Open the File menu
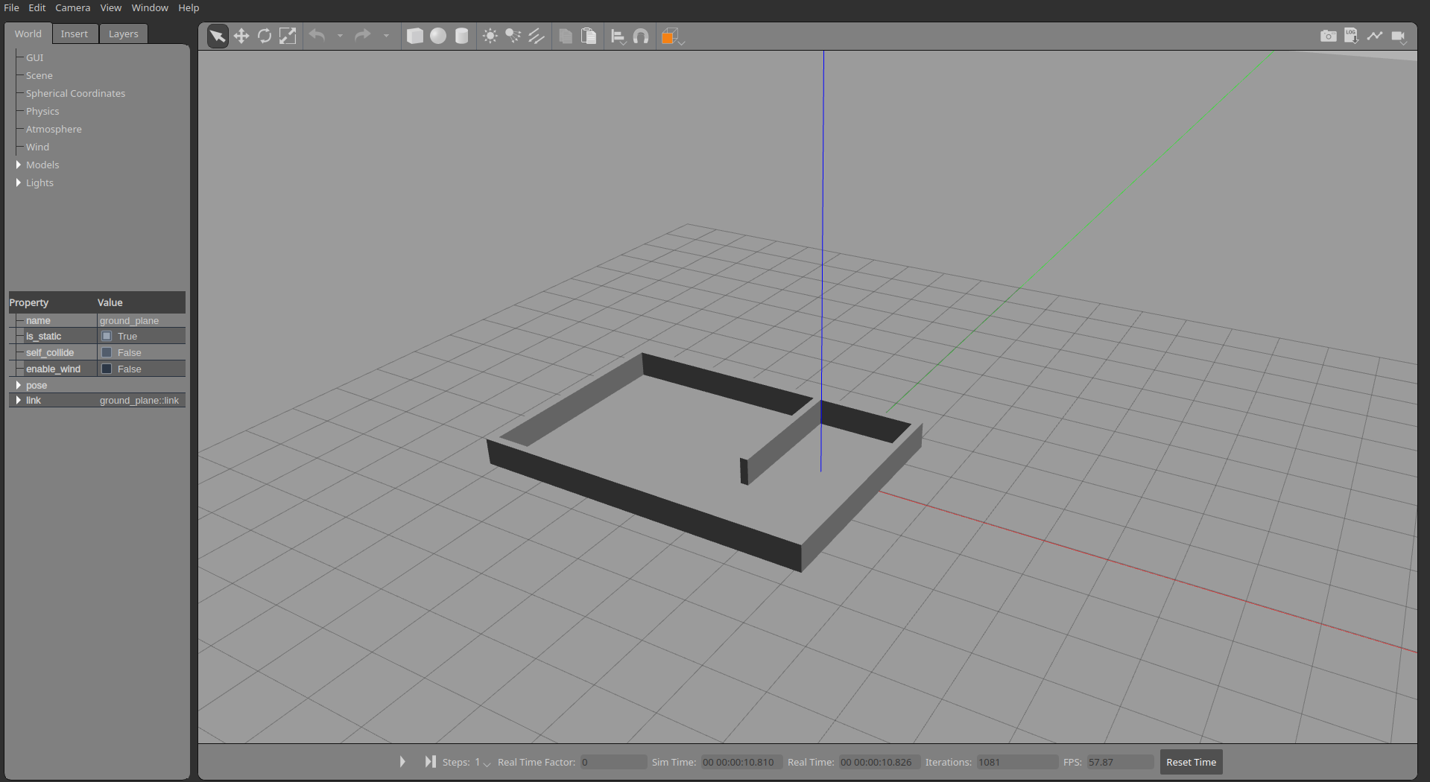The height and width of the screenshot is (782, 1430). tap(12, 7)
